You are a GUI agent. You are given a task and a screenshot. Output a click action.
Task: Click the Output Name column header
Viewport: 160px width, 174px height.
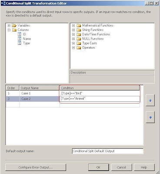tap(39, 88)
